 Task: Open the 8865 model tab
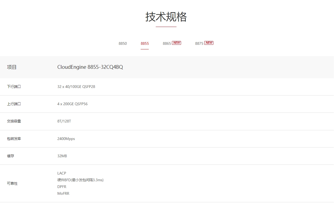(167, 43)
